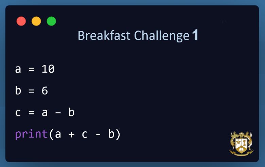Click the number 10 in first line
Image resolution: width=265 pixels, height=167 pixels.
[x=48, y=69]
